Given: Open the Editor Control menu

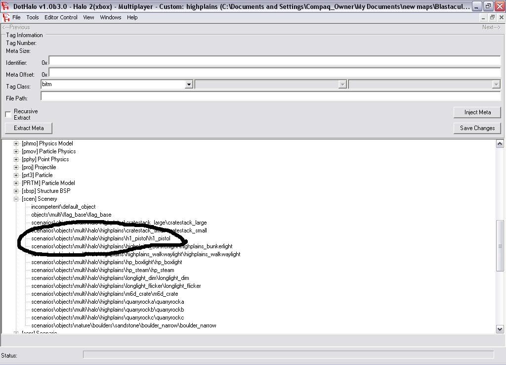Looking at the screenshot, I should (x=61, y=17).
